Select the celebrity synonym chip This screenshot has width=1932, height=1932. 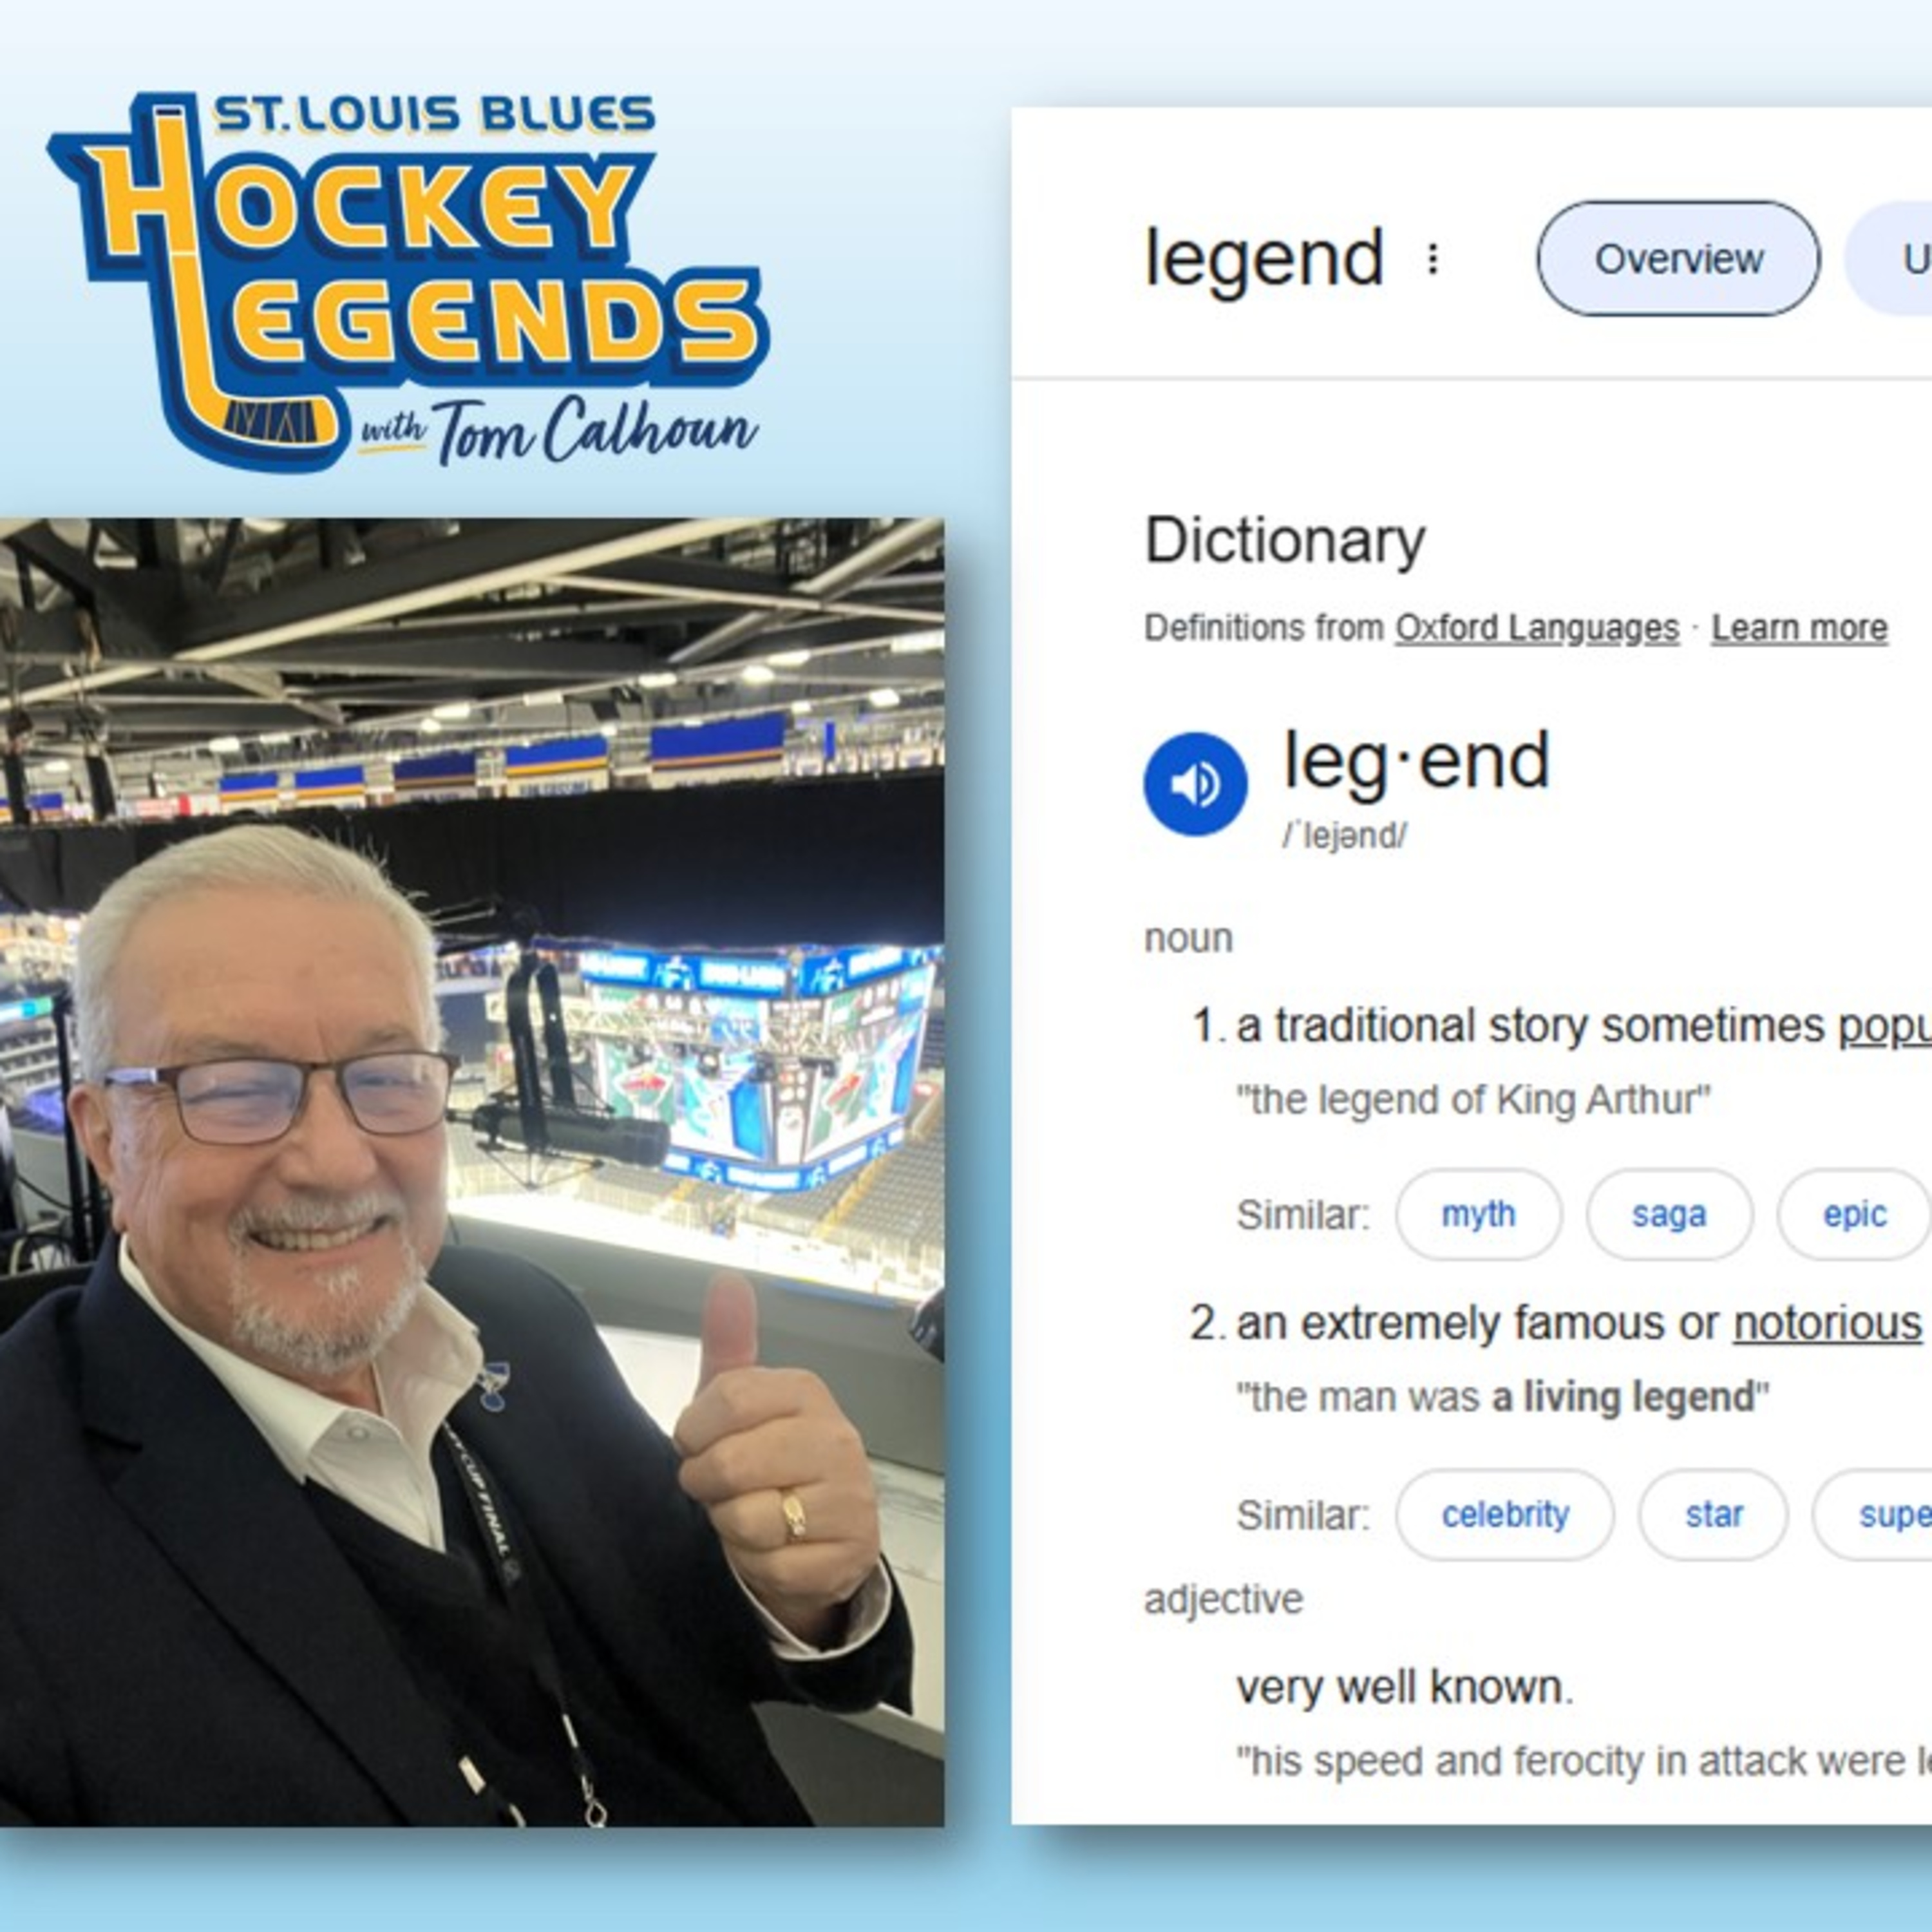1505,1514
